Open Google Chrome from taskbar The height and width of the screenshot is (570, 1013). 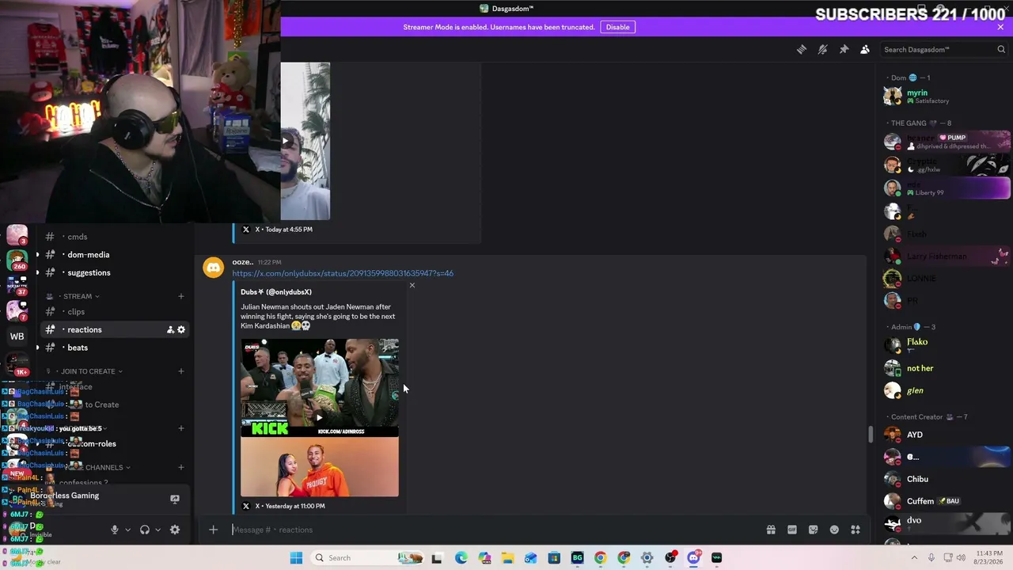[x=601, y=558]
